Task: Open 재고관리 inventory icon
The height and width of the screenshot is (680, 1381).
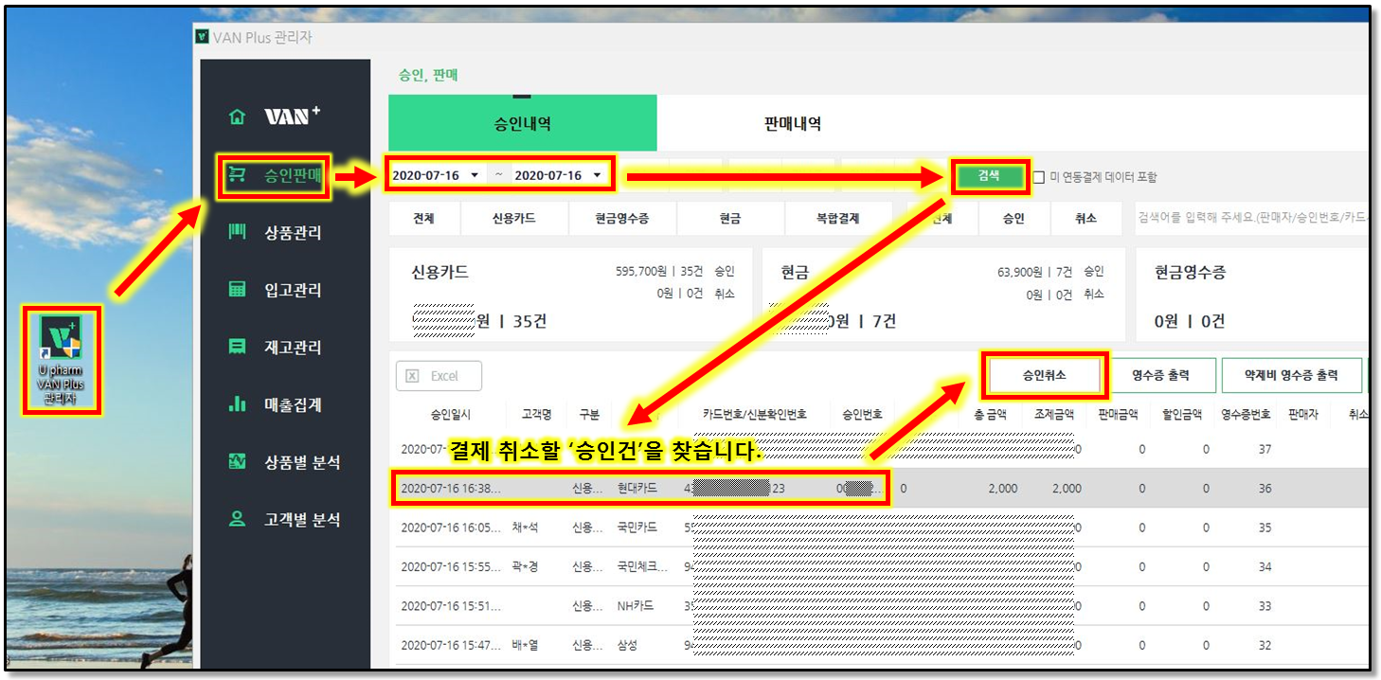Action: click(237, 348)
